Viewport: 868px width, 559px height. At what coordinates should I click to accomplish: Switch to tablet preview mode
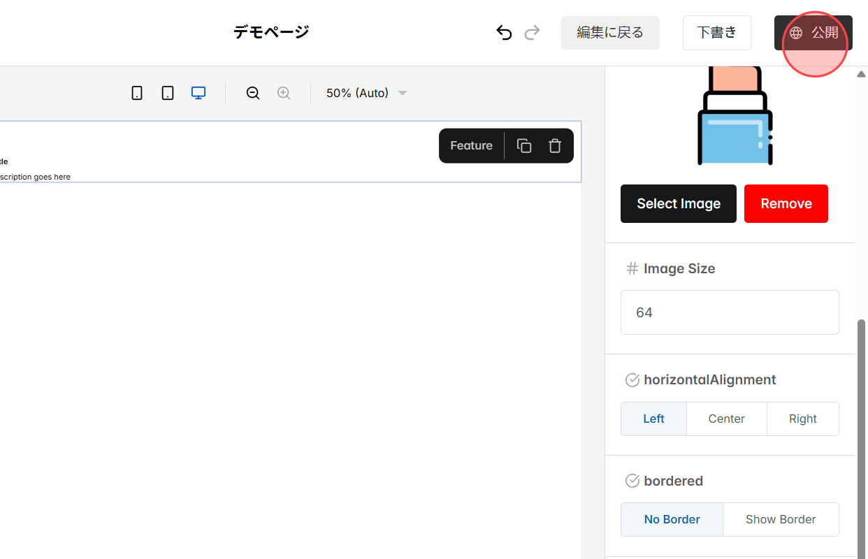point(168,92)
